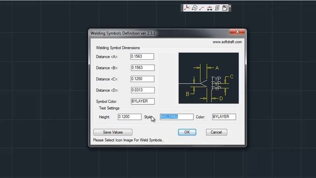Image resolution: width=316 pixels, height=178 pixels.
Task: Click the text Style WELDING field
Action: (177, 117)
